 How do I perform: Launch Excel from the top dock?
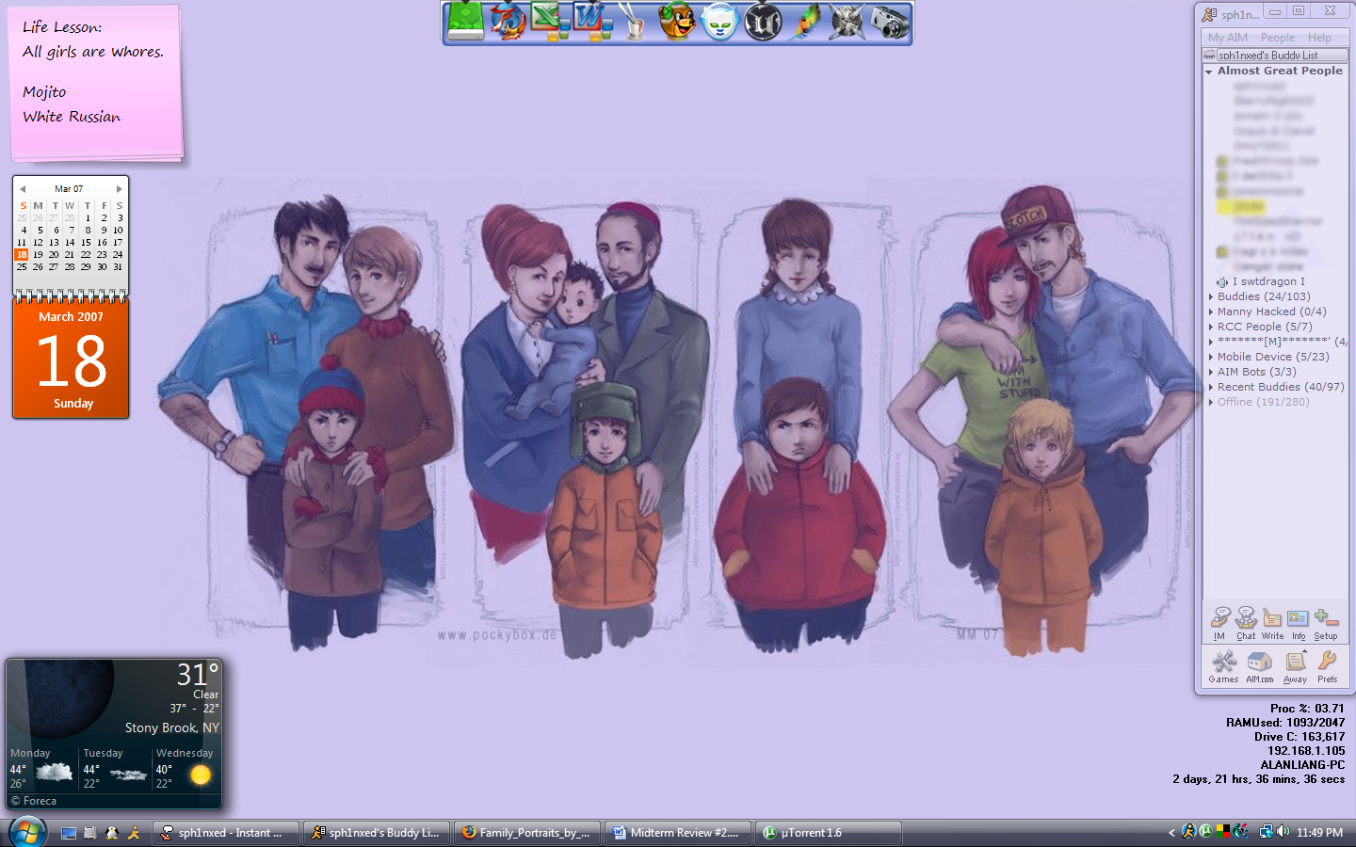point(551,21)
